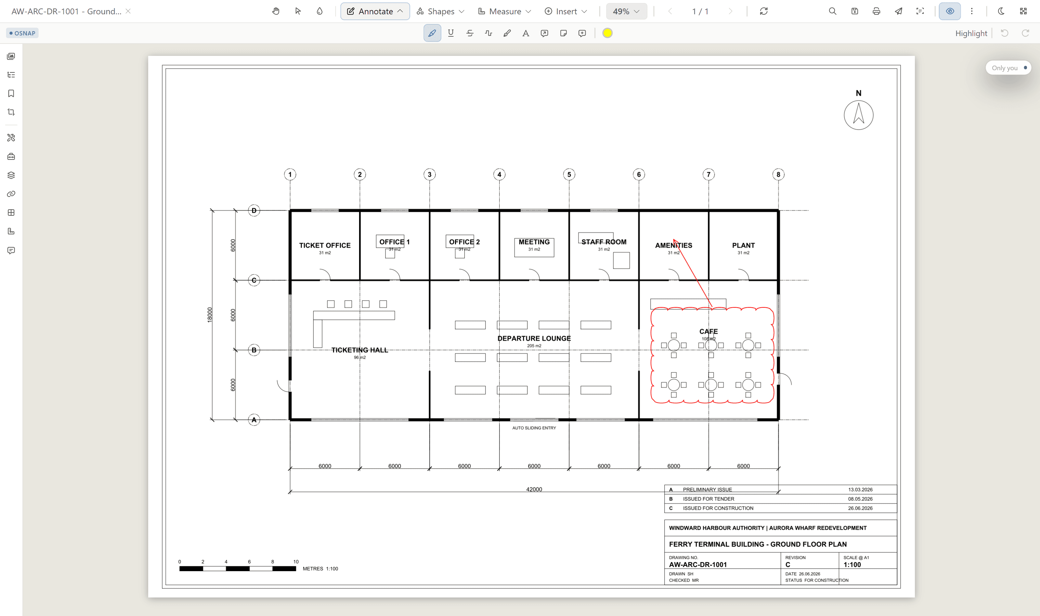1040x616 pixels.
Task: Click the 'TICKET OFFICE' room label
Action: [x=325, y=245]
